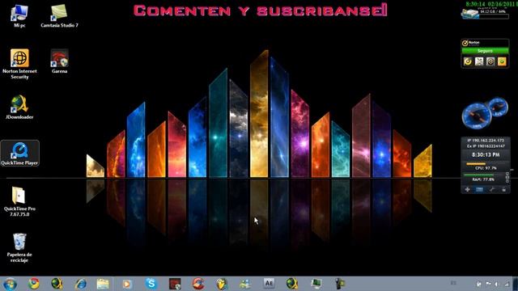Click the first Norton gadget icon
This screenshot has height=291, width=518.
pos(468,61)
